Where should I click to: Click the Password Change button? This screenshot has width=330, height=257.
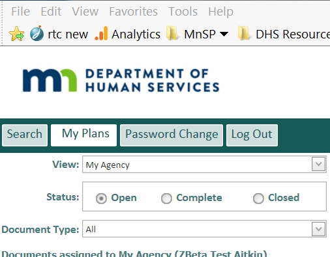tap(172, 135)
